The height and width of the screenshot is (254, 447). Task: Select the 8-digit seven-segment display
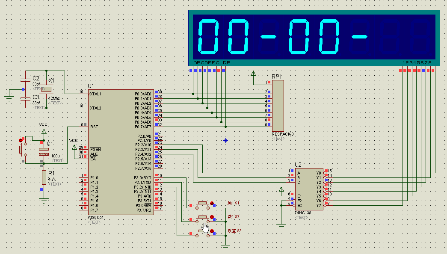(314, 38)
